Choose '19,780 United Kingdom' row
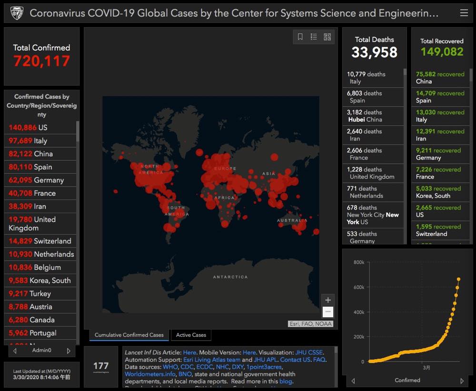 (x=40, y=224)
